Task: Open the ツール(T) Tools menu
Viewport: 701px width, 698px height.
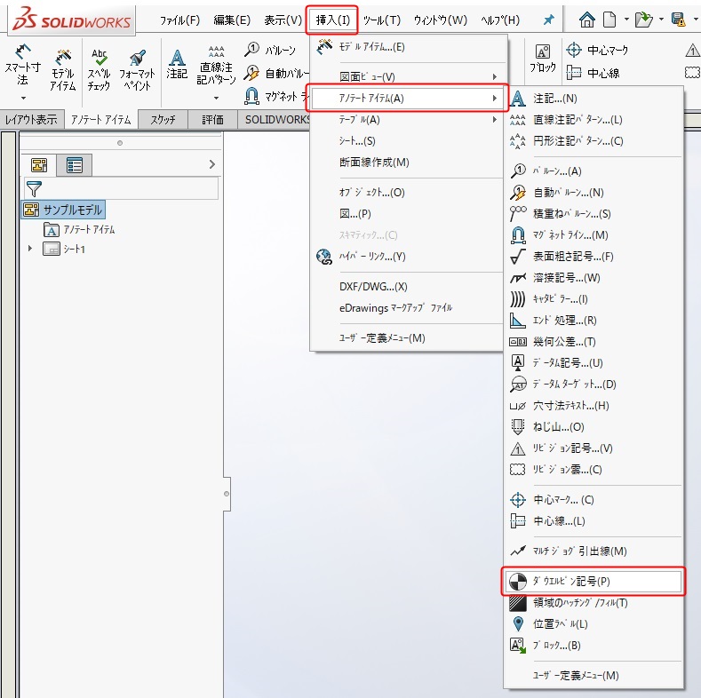Action: (381, 20)
